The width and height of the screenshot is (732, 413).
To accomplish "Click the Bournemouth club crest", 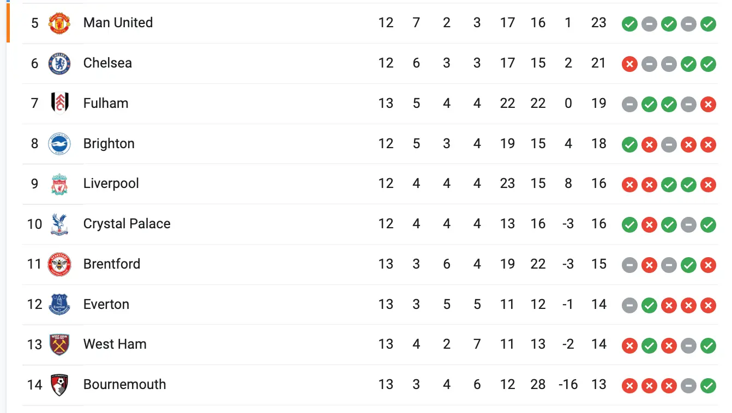I will (59, 385).
